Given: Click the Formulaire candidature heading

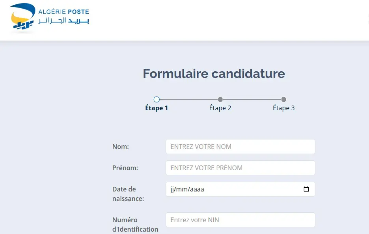Looking at the screenshot, I should pyautogui.click(x=214, y=74).
